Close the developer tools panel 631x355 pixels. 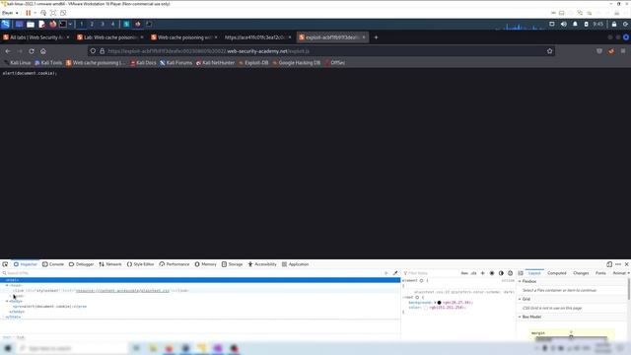[627, 264]
